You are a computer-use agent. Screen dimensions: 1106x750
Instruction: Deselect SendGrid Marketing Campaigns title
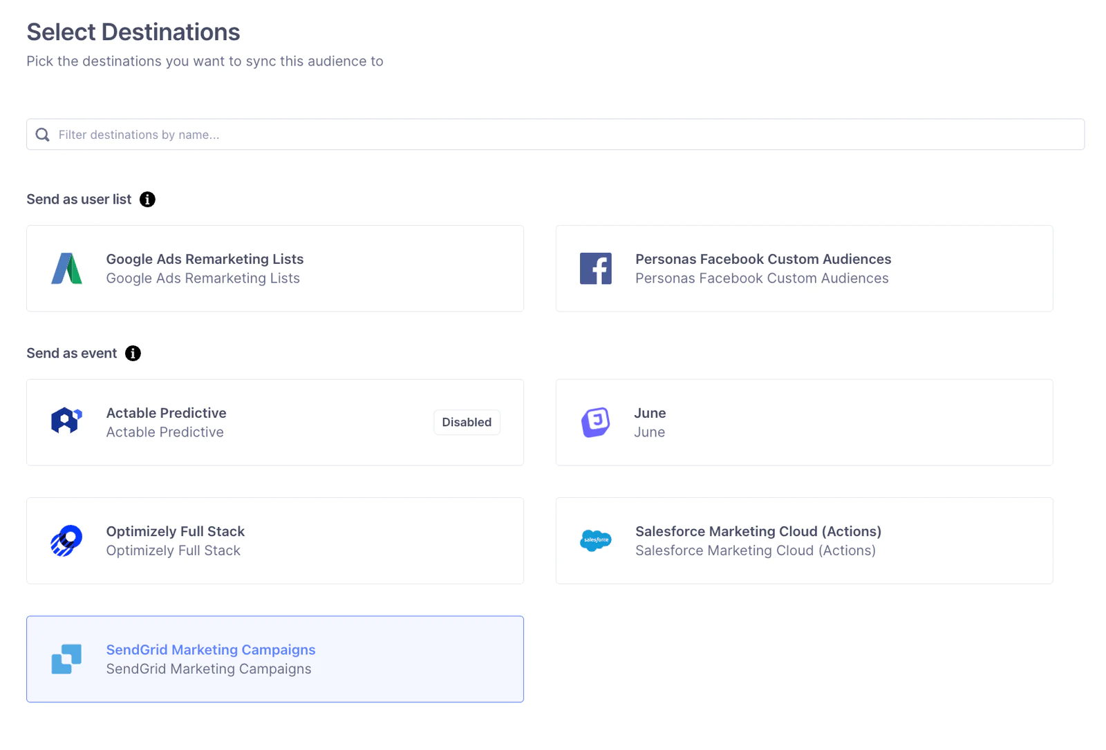(x=211, y=650)
